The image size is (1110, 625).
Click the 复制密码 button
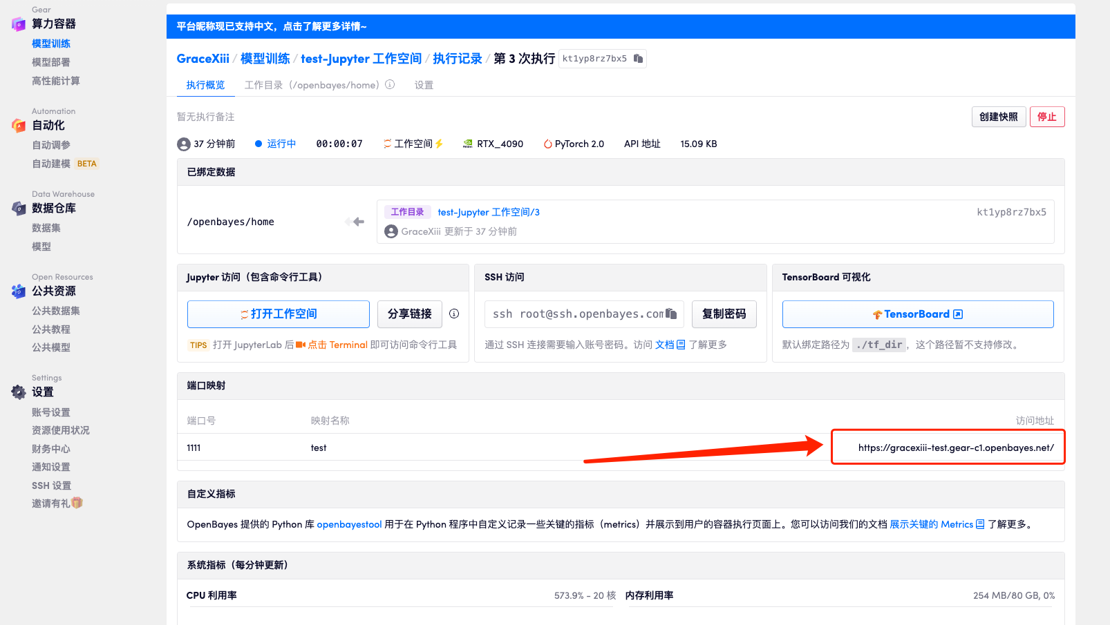tap(724, 314)
